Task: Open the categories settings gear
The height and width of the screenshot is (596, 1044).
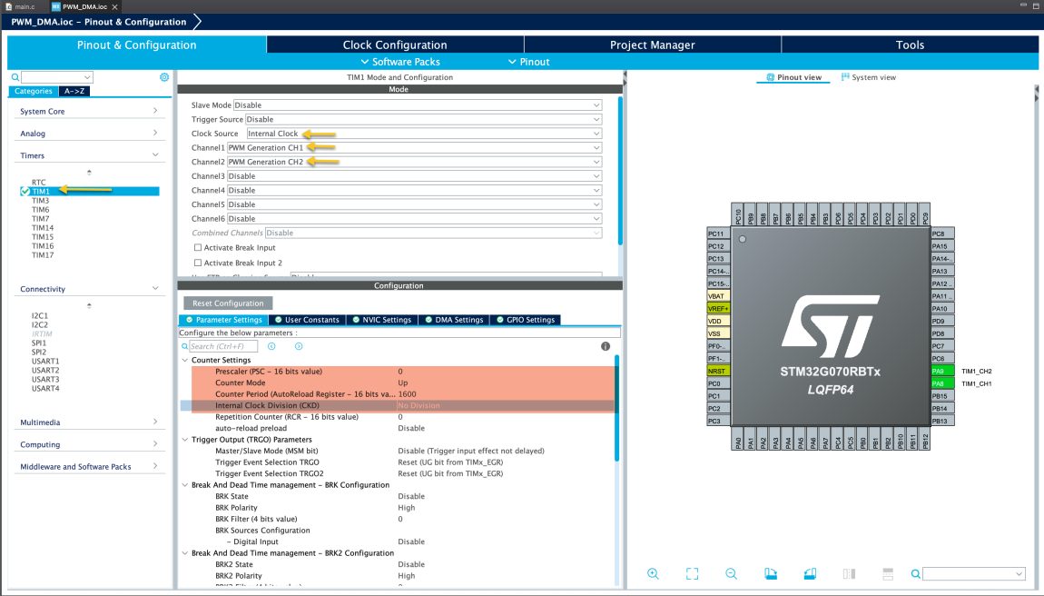Action: coord(164,77)
